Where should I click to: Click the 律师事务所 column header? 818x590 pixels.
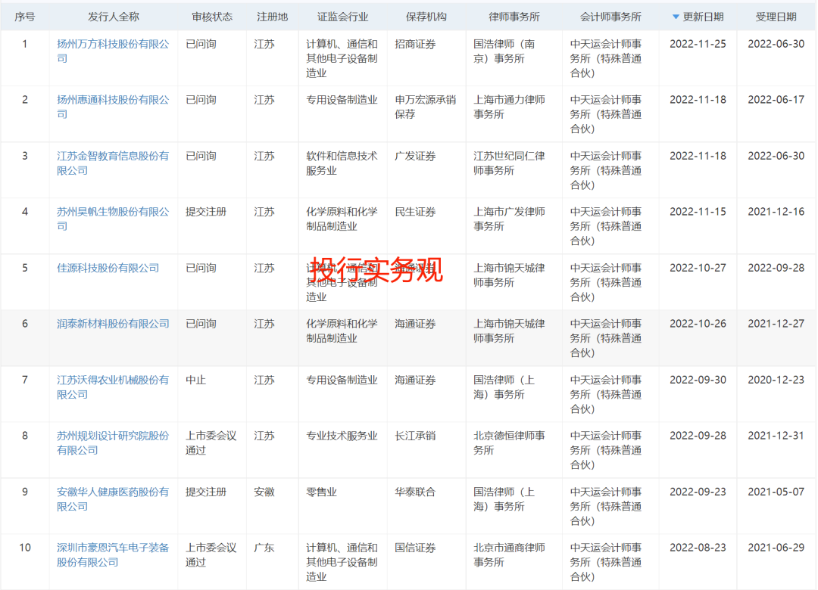[x=514, y=17]
